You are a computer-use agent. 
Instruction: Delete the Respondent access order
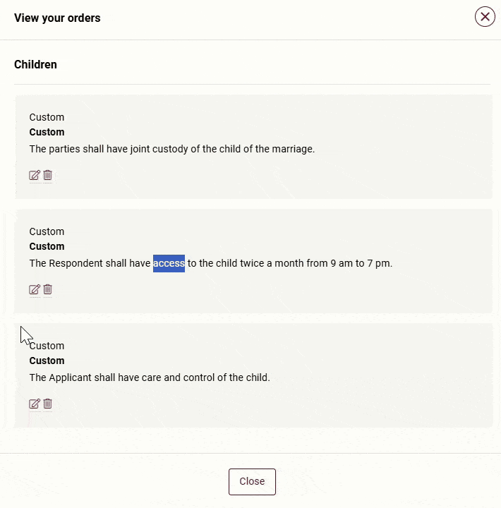pyautogui.click(x=48, y=289)
